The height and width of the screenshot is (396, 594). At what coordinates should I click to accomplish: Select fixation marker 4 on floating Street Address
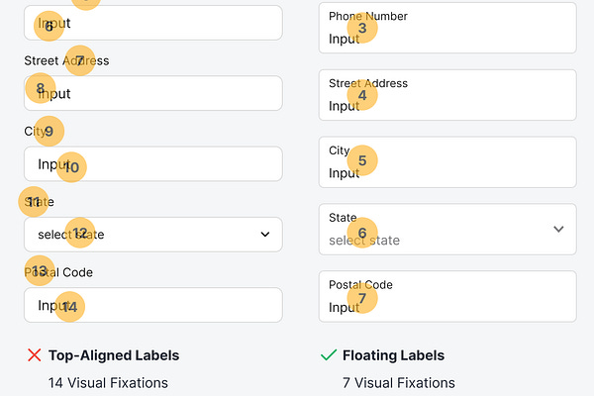coord(362,96)
